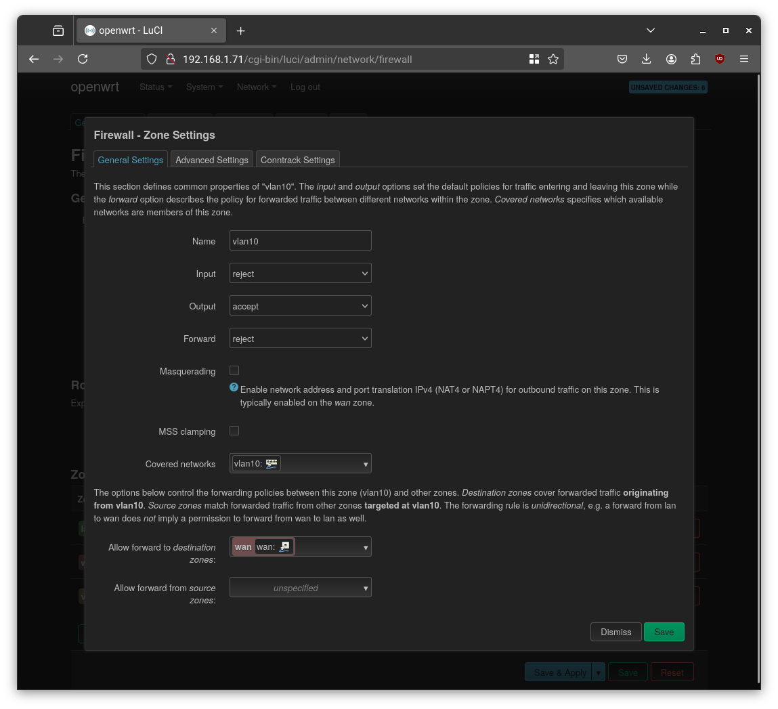Dismiss the Zone Settings dialog
The width and height of the screenshot is (778, 709).
pyautogui.click(x=615, y=632)
